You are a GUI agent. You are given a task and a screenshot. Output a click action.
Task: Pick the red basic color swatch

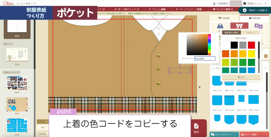pos(251,45)
